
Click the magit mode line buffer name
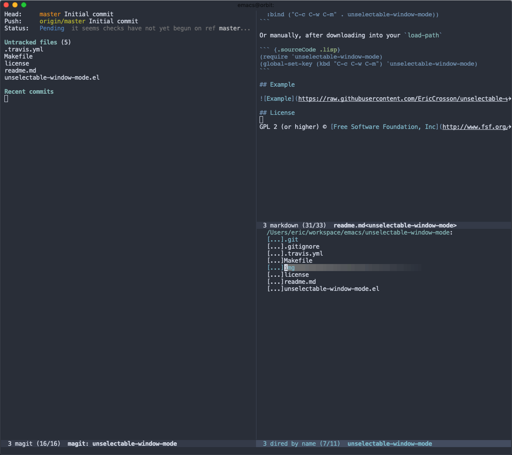122,444
